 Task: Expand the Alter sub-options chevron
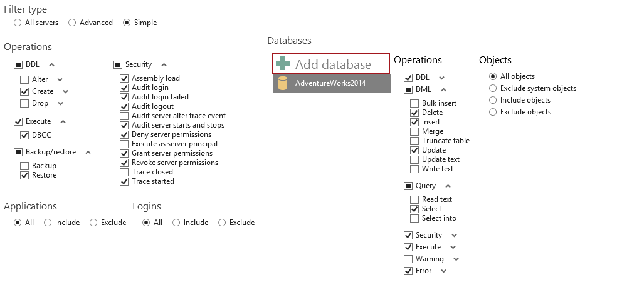pyautogui.click(x=60, y=79)
